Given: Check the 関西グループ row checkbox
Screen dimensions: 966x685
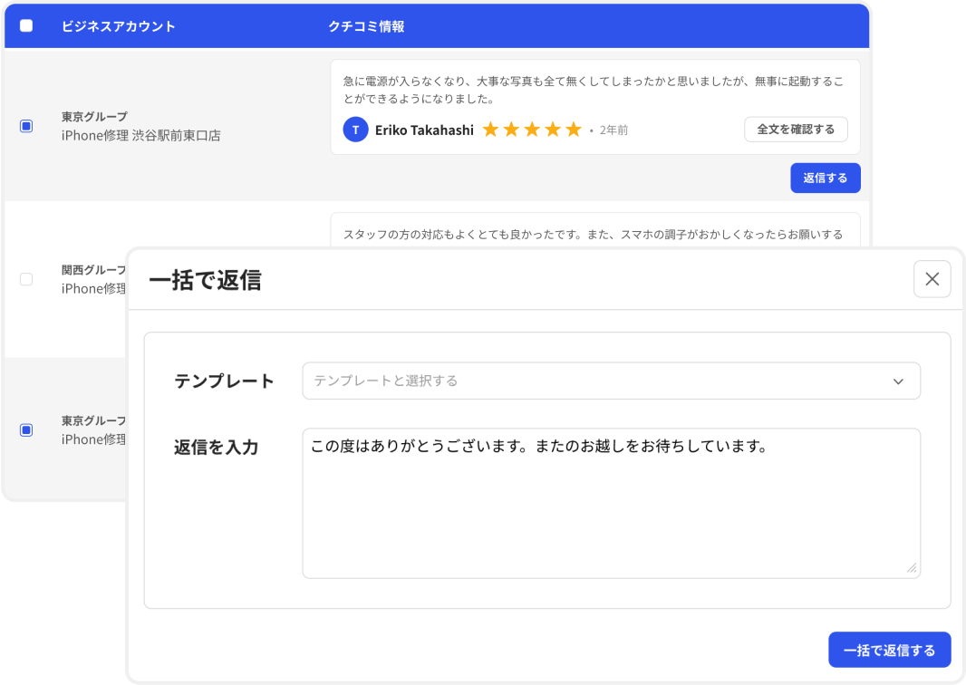Looking at the screenshot, I should click(24, 280).
